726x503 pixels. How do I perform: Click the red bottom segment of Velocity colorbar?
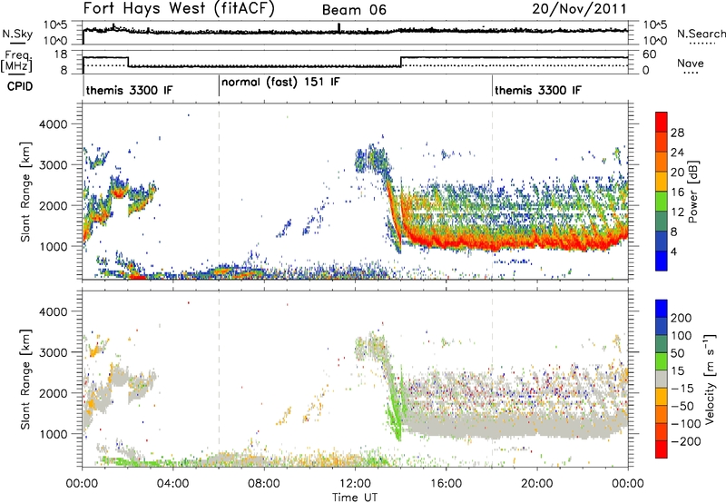tap(662, 449)
